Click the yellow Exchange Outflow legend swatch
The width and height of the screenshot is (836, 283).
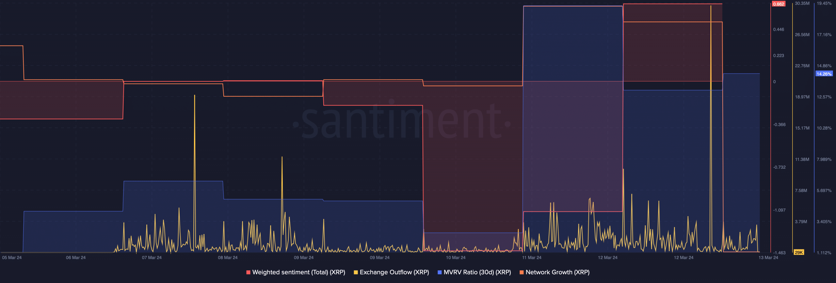click(356, 272)
